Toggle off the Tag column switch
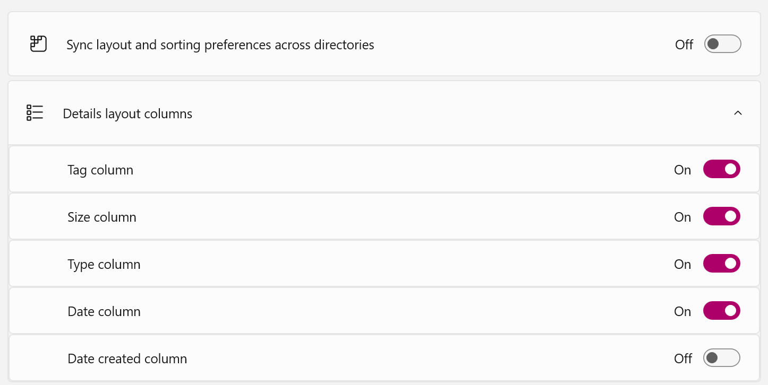 722,169
